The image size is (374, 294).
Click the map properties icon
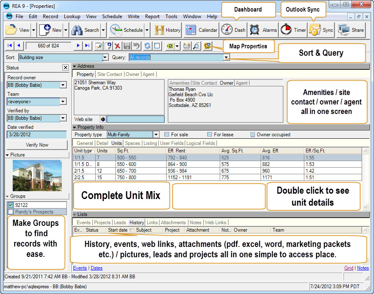click(207, 45)
